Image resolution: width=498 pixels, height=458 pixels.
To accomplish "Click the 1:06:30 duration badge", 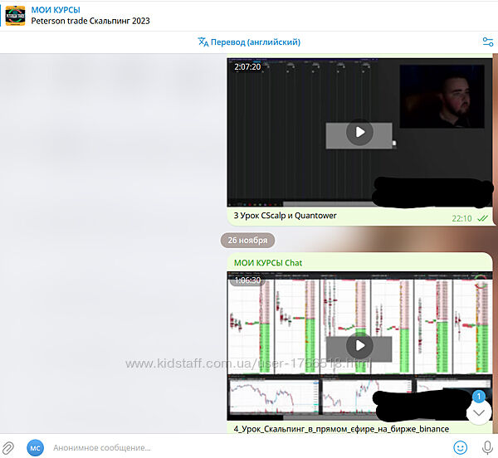I will pos(247,280).
